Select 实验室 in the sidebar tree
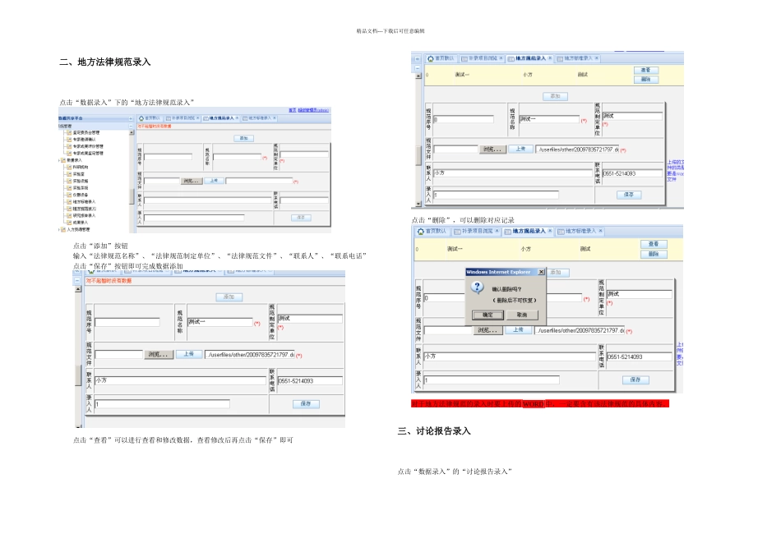Screen dimensions: 781x552 click(x=78, y=174)
